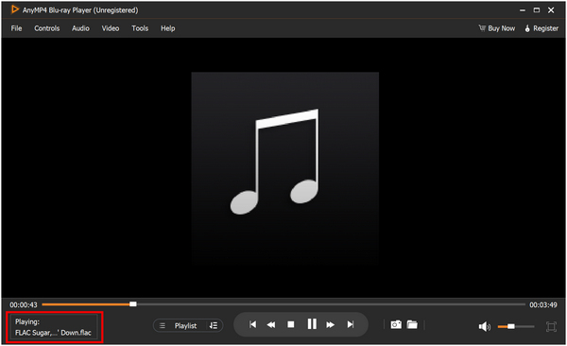Click the total duration 00:03:49

click(x=543, y=304)
